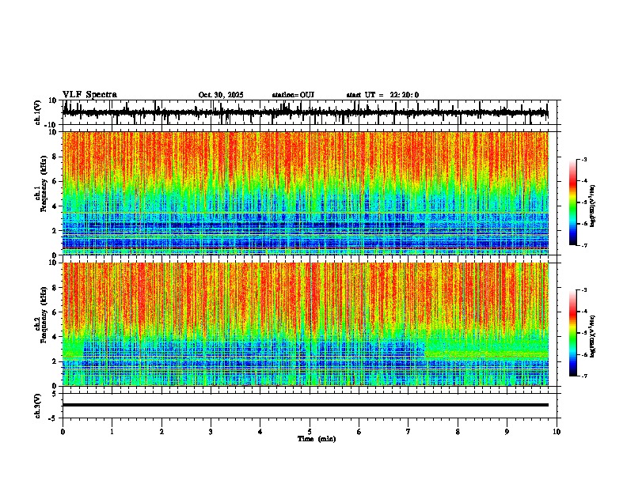Click the "-7" label on ch.1 color bar

pyautogui.click(x=583, y=245)
